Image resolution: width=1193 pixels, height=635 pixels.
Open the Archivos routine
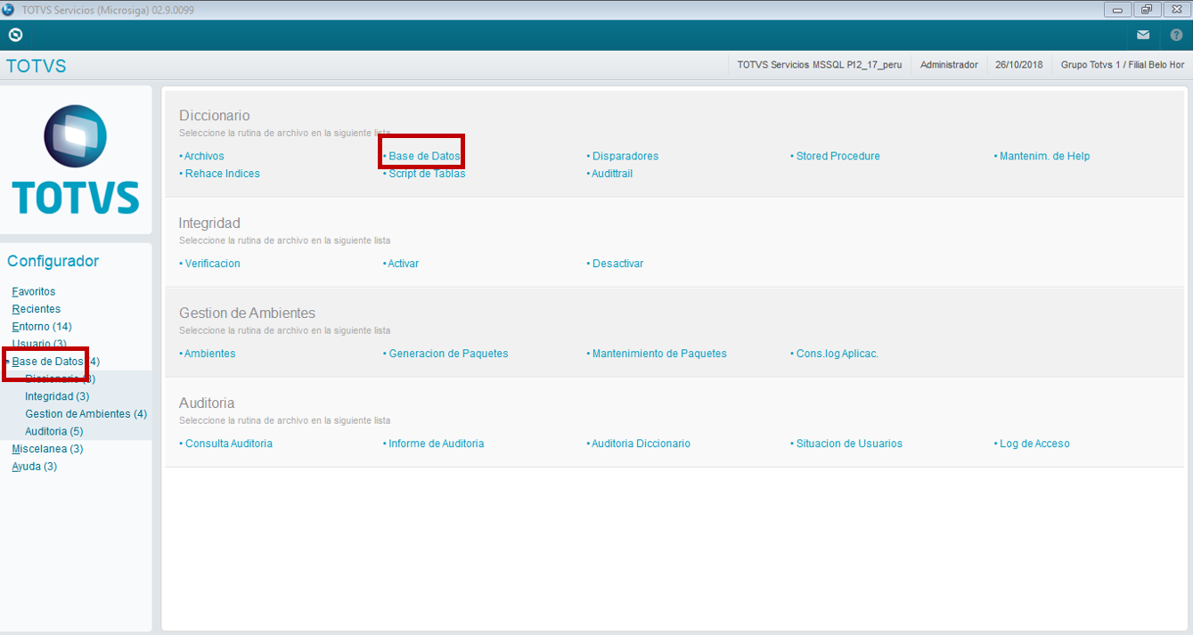pos(204,156)
